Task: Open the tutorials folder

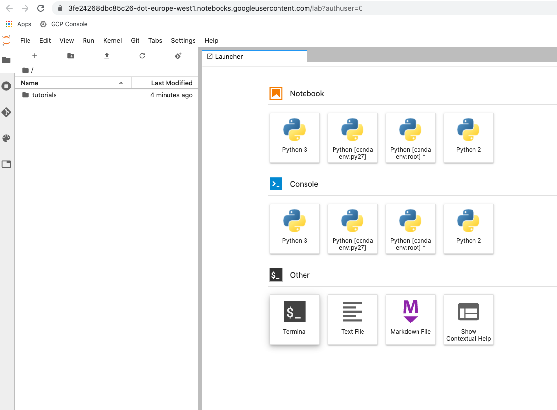Action: 44,95
